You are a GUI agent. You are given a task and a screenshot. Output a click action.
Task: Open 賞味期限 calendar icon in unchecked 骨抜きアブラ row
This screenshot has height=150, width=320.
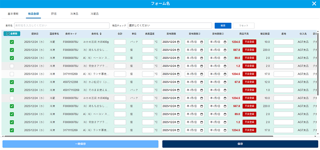[x=178, y=66]
